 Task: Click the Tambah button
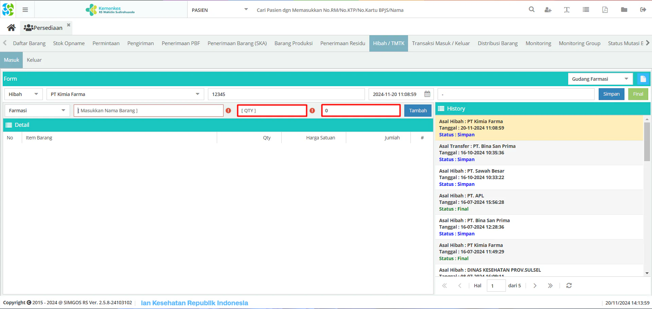[418, 111]
